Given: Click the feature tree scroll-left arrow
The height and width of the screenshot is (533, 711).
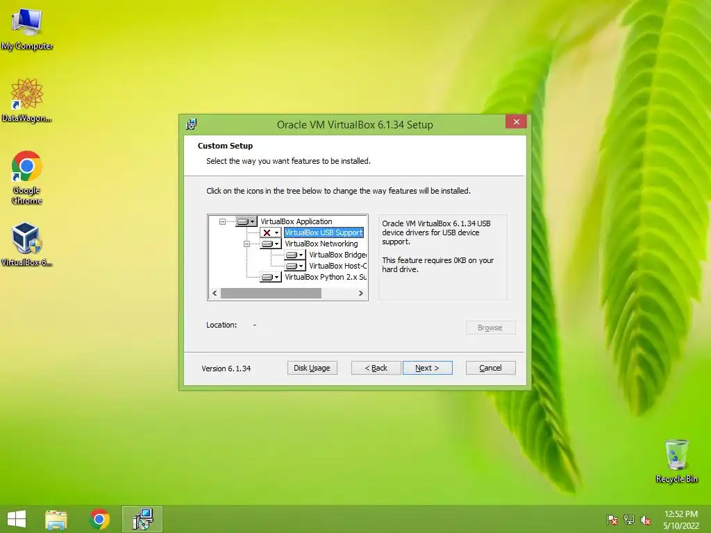Looking at the screenshot, I should pos(215,294).
